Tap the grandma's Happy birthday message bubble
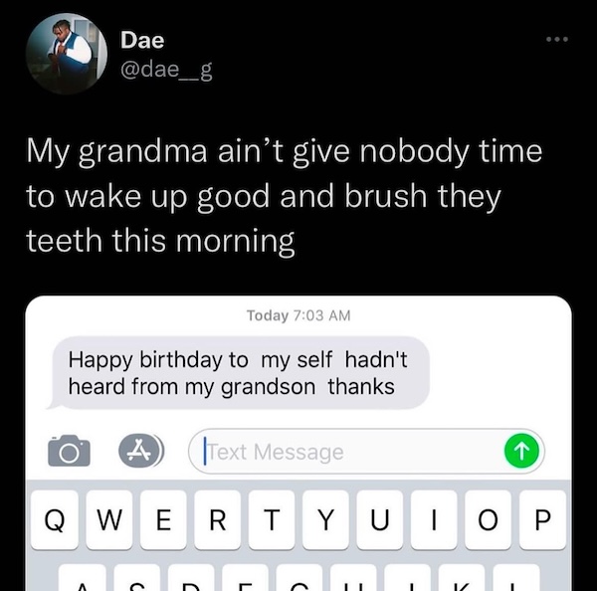The height and width of the screenshot is (591, 597). point(239,373)
